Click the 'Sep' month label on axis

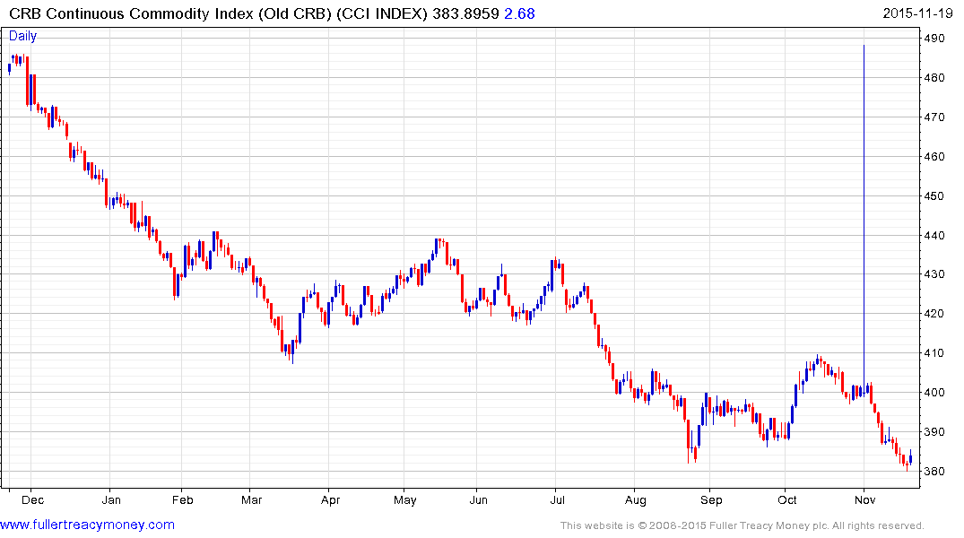point(711,499)
